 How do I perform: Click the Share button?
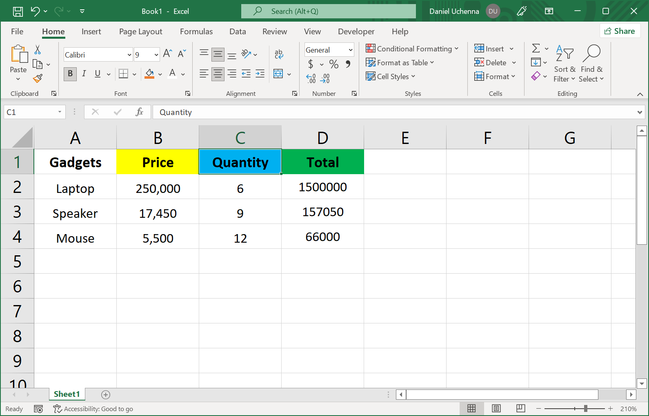620,31
